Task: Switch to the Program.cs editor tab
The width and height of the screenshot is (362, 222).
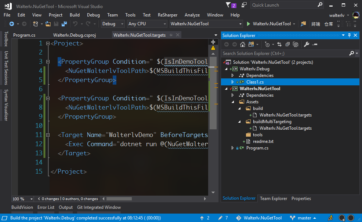Action: tap(24, 35)
